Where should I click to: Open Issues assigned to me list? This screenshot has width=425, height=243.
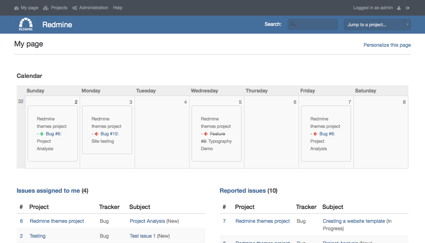[48, 191]
